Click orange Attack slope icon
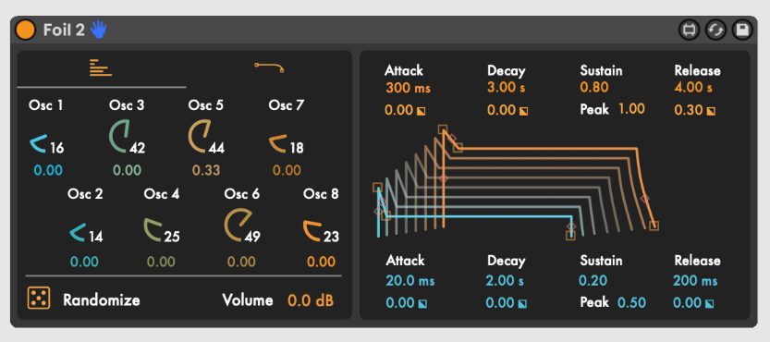 421,112
